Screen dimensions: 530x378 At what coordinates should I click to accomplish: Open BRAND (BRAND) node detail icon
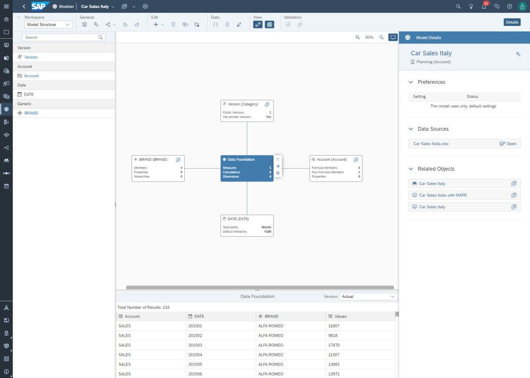tap(178, 160)
